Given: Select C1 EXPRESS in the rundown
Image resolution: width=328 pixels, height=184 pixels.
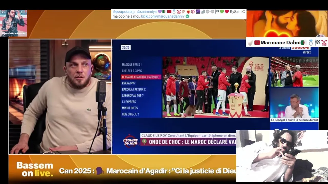Looking at the screenshot, I should point(129,102).
